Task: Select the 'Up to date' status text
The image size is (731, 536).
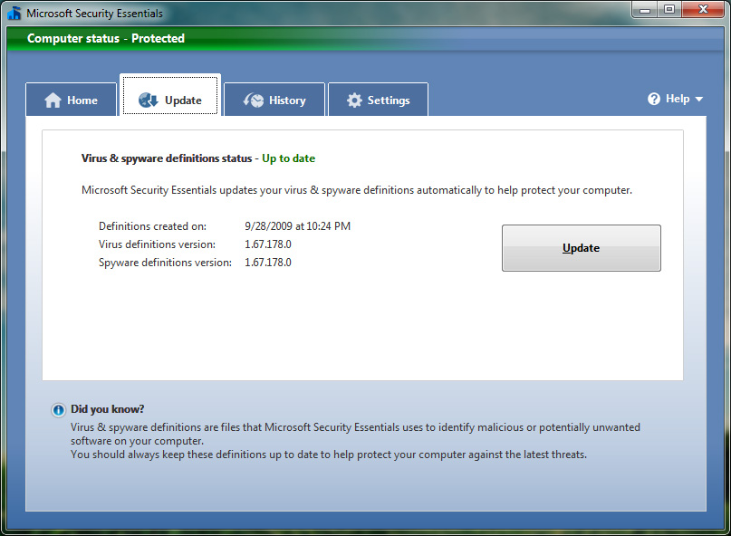Action: pos(288,158)
